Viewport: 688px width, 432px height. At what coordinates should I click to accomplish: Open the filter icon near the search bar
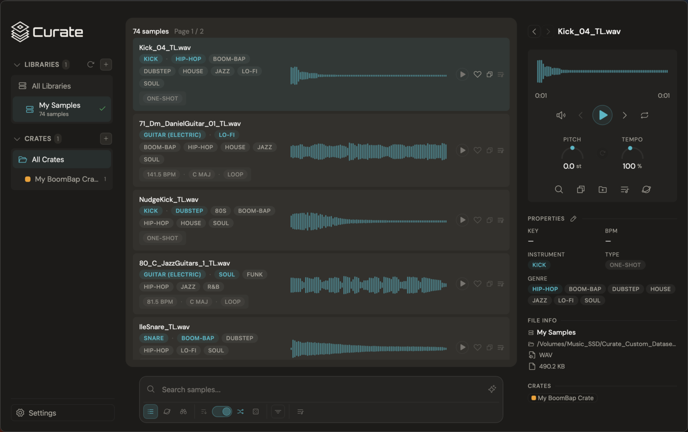click(278, 411)
